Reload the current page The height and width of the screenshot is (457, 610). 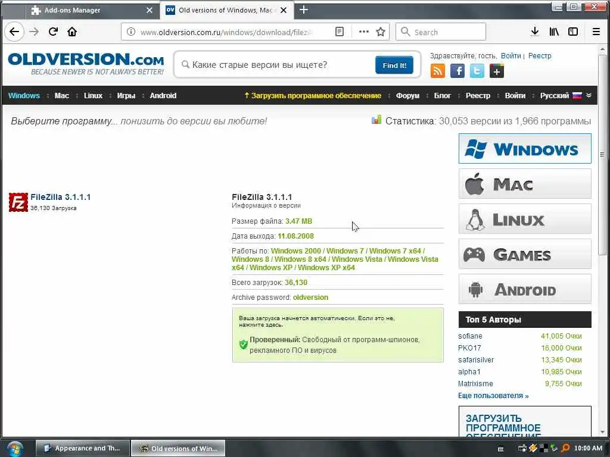coord(53,32)
